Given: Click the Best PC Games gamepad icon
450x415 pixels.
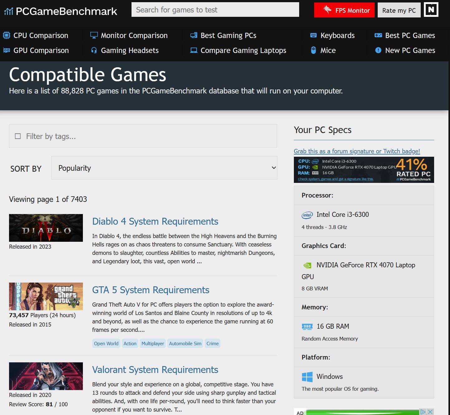Looking at the screenshot, I should [x=378, y=36].
